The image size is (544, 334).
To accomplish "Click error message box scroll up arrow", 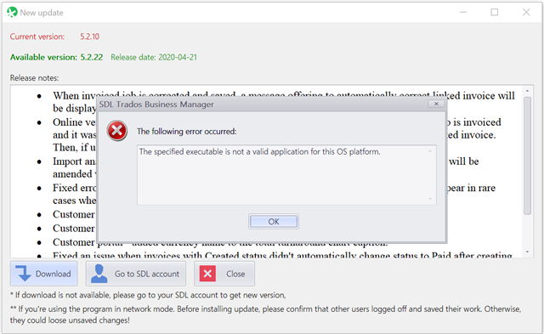I will click(x=430, y=151).
